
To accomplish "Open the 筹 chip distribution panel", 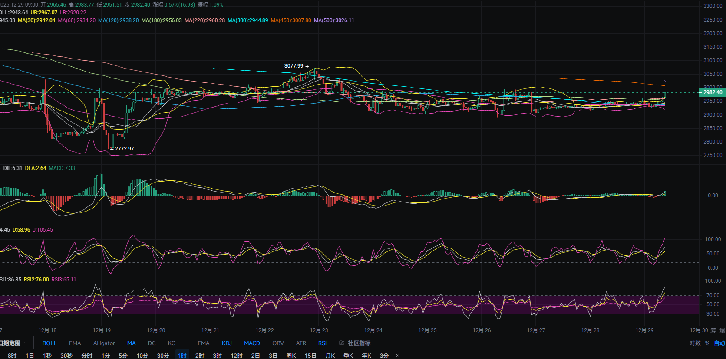I will pos(713,330).
